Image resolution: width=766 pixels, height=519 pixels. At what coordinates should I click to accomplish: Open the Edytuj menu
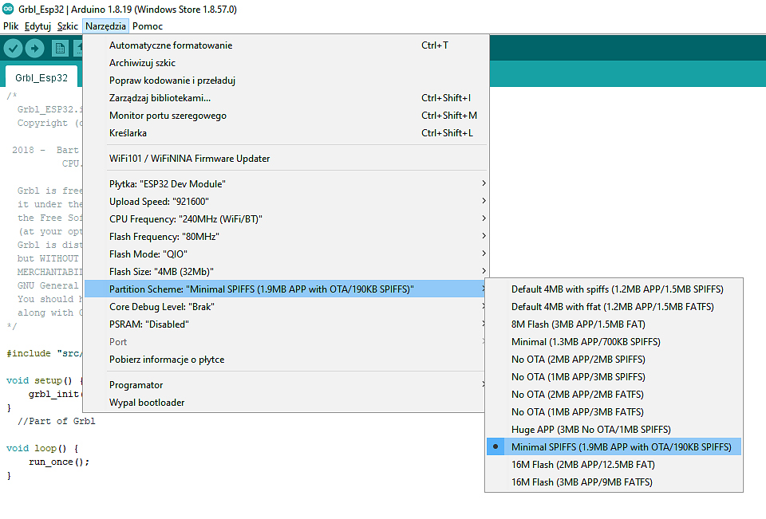click(38, 26)
